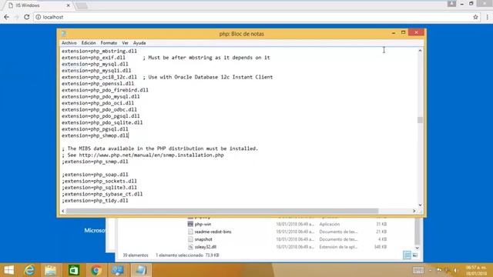Open the Ver menu in Notepad
The width and height of the screenshot is (493, 277).
pos(125,43)
